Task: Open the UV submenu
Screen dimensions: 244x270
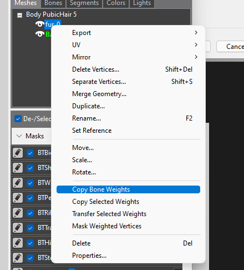Action: (x=128, y=45)
